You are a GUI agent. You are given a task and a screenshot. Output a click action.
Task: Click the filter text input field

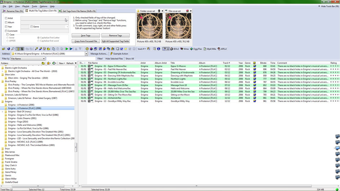tap(71, 59)
